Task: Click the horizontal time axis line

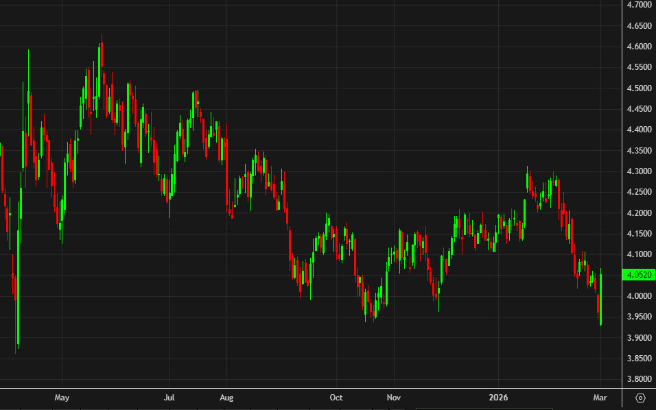Action: tap(309, 389)
